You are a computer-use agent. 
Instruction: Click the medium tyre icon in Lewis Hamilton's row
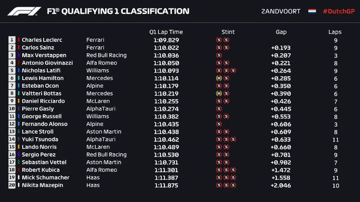219,78
